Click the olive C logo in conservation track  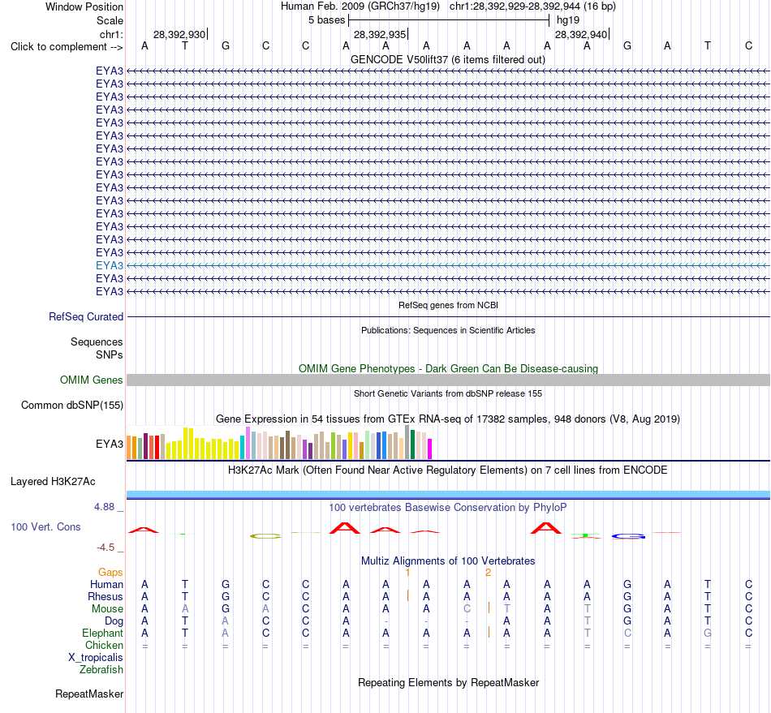click(x=265, y=536)
